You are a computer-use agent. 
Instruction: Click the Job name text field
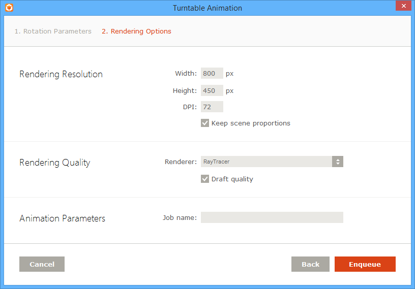pyautogui.click(x=272, y=217)
